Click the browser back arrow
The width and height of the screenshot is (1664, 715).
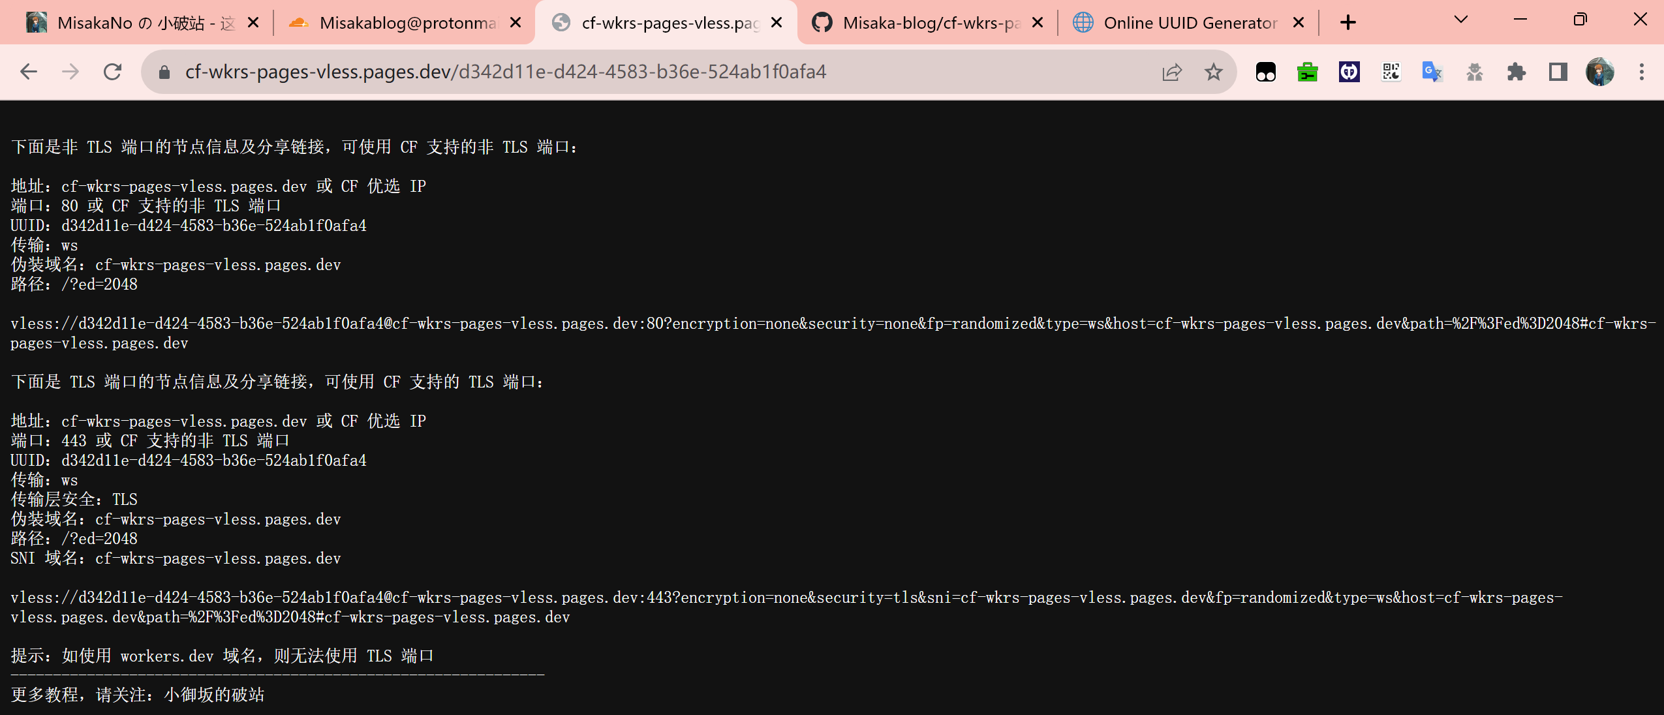click(x=29, y=72)
